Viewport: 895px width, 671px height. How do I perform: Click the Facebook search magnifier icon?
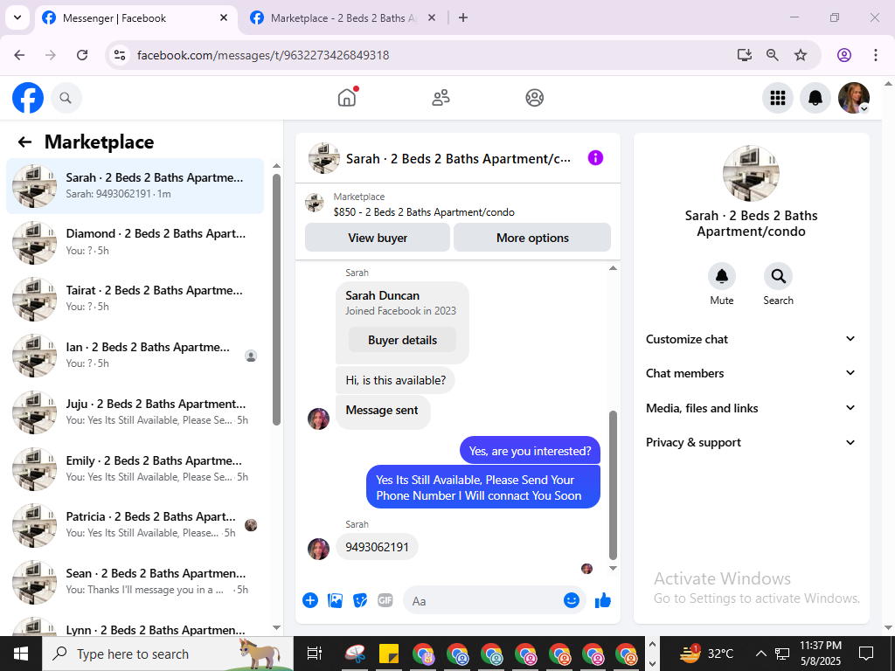point(66,98)
